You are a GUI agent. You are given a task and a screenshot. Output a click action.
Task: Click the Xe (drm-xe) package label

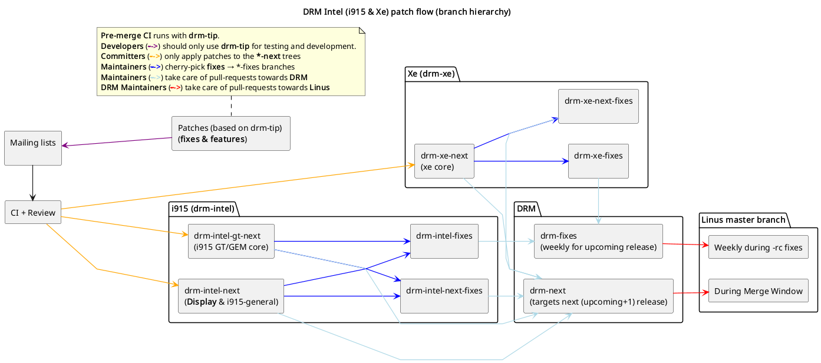(431, 74)
